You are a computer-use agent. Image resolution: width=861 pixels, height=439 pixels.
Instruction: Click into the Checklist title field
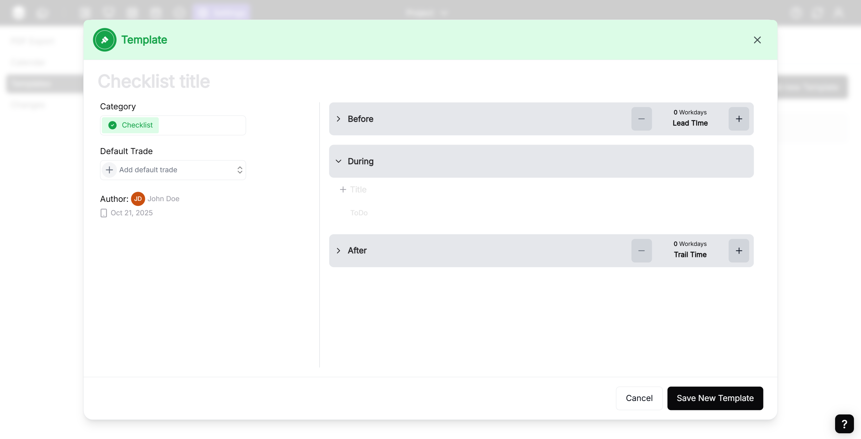pos(154,81)
